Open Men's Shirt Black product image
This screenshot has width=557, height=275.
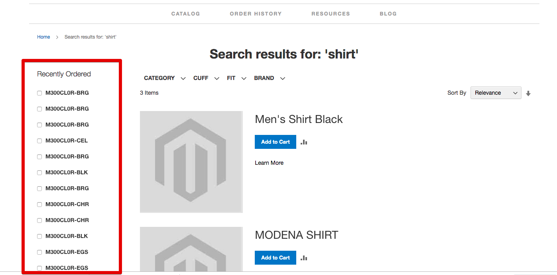tap(191, 162)
